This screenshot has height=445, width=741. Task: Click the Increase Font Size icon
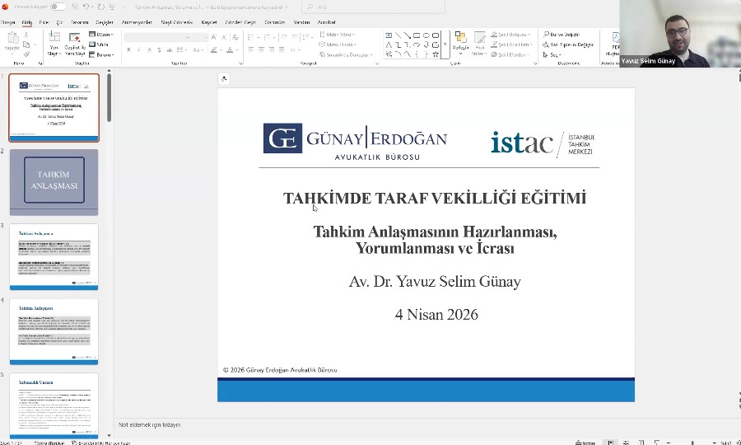214,37
